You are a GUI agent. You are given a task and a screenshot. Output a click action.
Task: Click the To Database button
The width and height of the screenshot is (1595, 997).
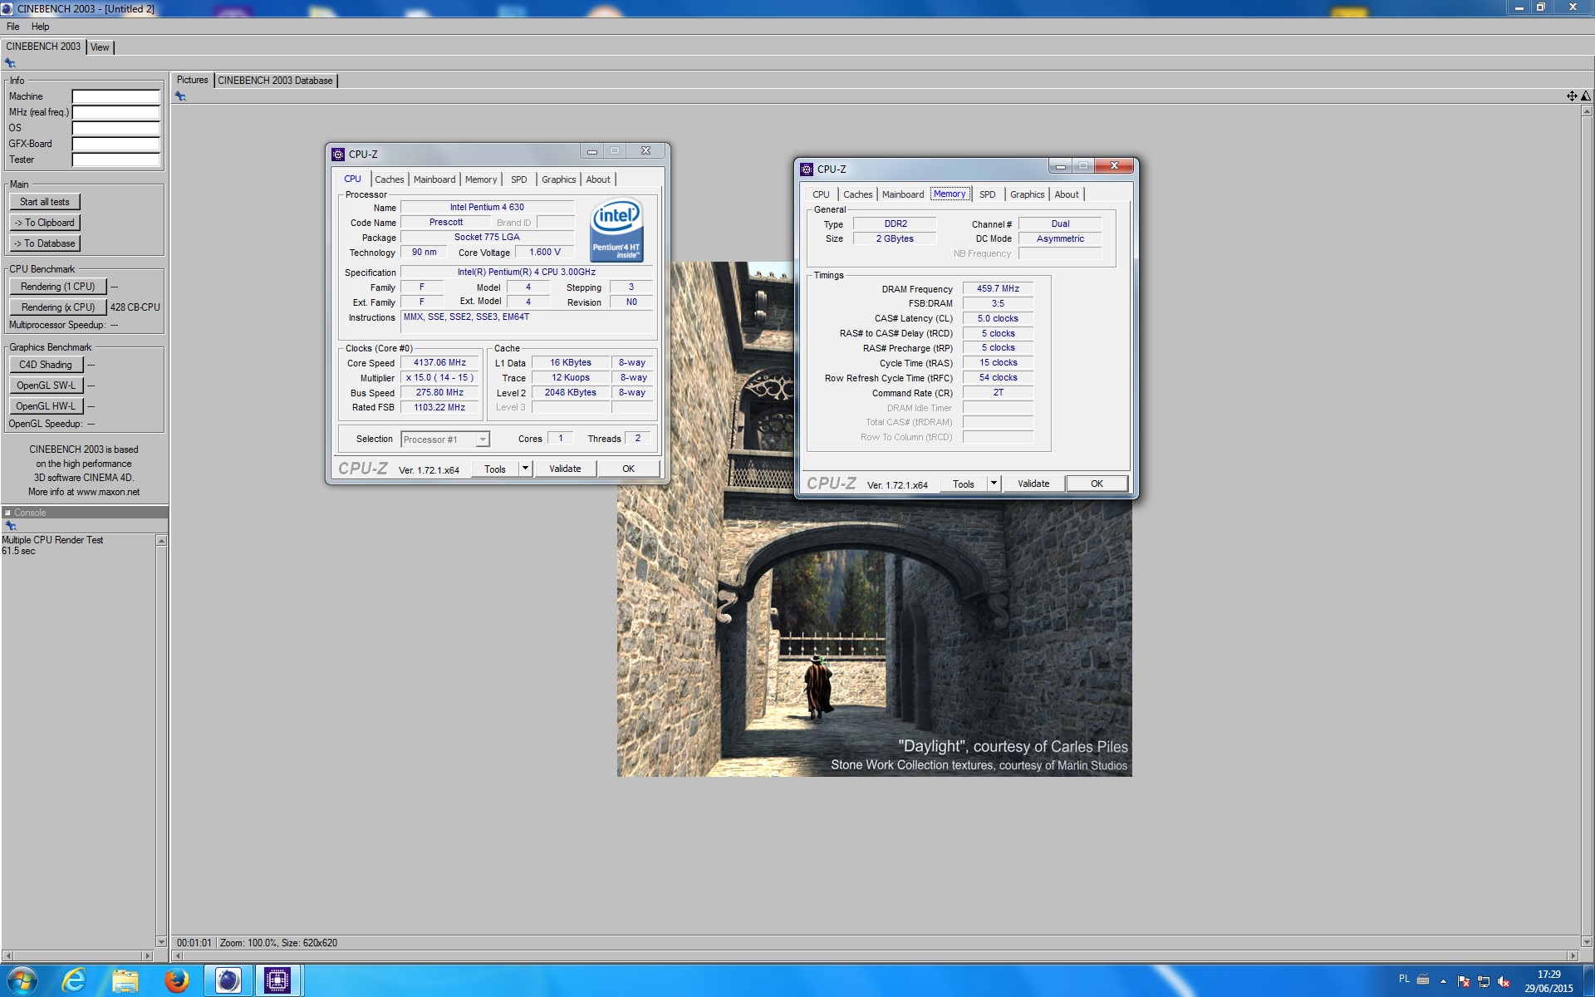[45, 243]
